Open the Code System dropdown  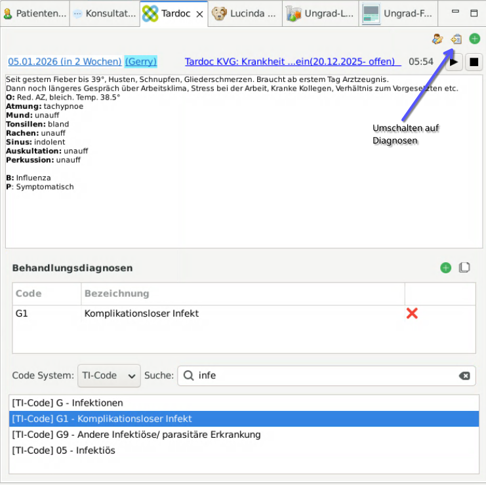pyautogui.click(x=109, y=376)
